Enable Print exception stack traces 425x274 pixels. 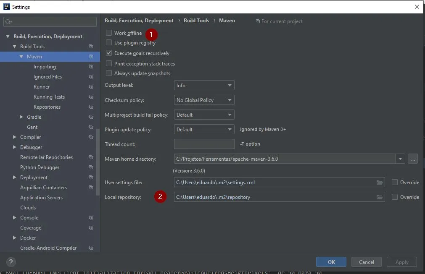109,63
